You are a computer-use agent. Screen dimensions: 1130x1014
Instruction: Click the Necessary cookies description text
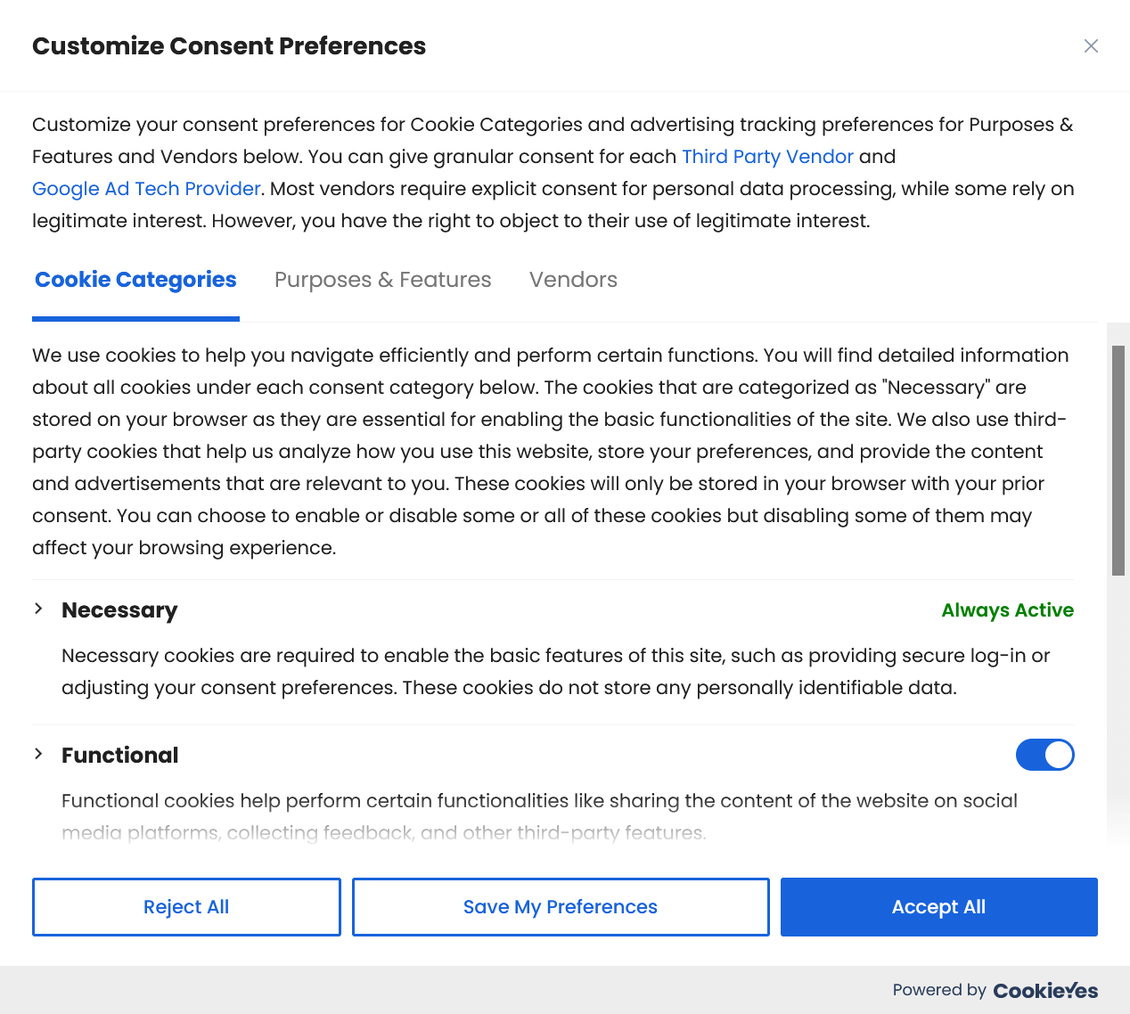point(553,672)
